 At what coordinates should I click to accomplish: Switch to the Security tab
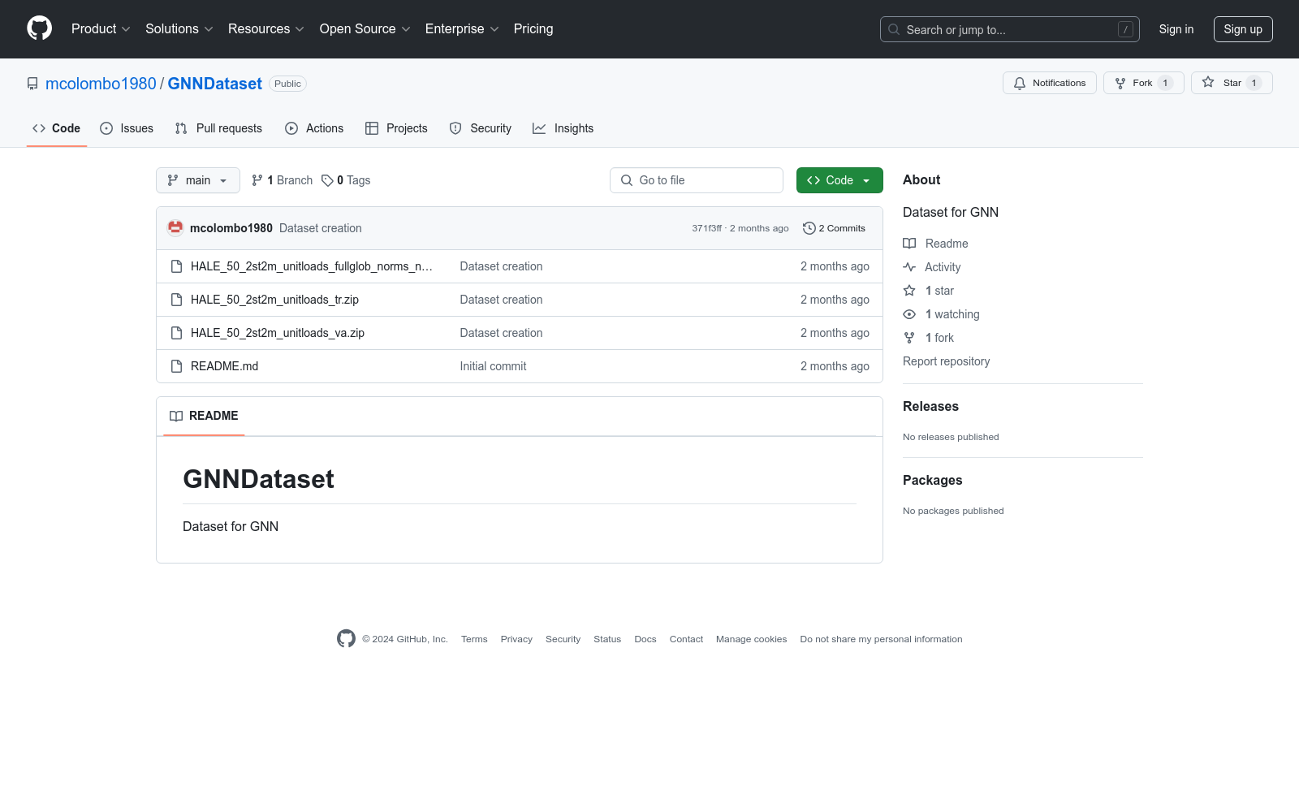[481, 128]
